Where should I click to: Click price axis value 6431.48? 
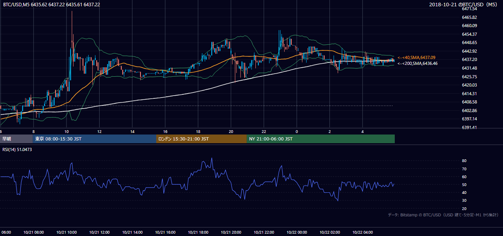coord(470,68)
